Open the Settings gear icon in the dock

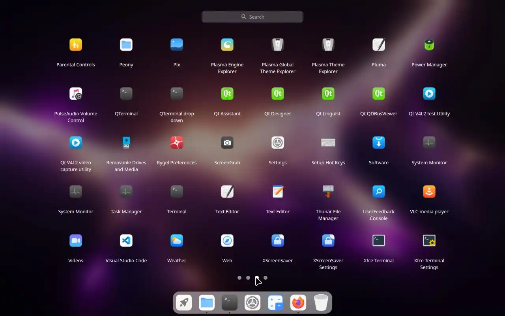[252, 303]
